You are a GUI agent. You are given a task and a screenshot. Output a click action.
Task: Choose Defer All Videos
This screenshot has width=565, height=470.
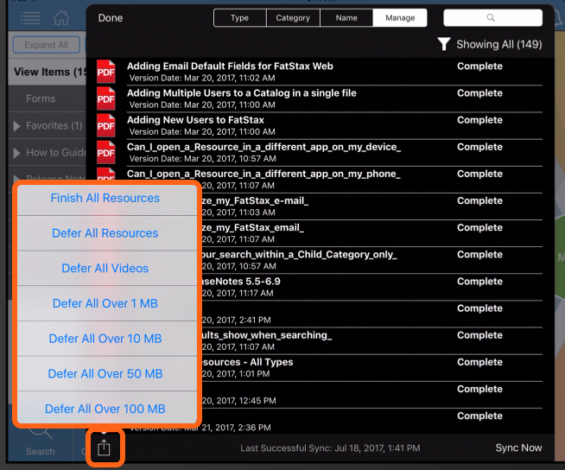coord(107,268)
